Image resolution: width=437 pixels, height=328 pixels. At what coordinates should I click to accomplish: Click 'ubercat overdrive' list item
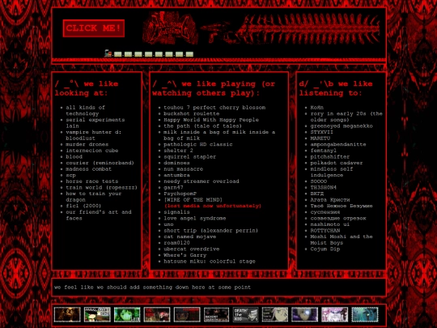[192, 249]
